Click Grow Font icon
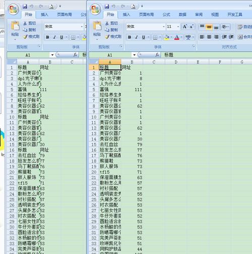 click(184, 26)
